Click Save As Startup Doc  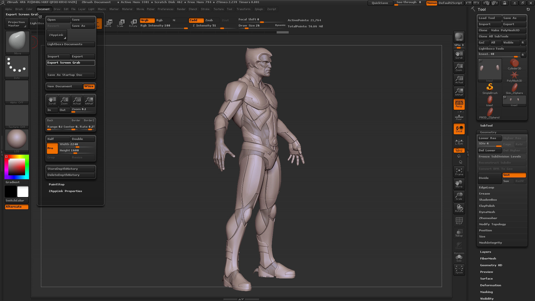[x=71, y=75]
